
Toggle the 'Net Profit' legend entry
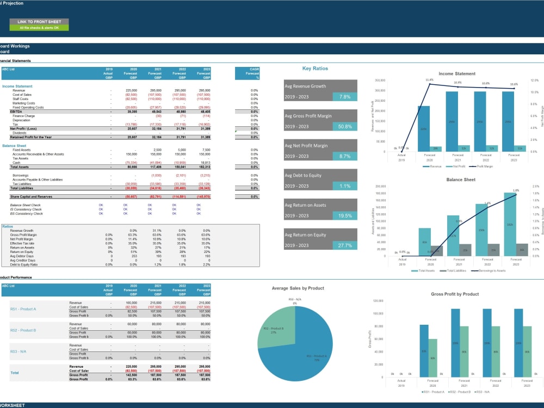tap(456, 166)
